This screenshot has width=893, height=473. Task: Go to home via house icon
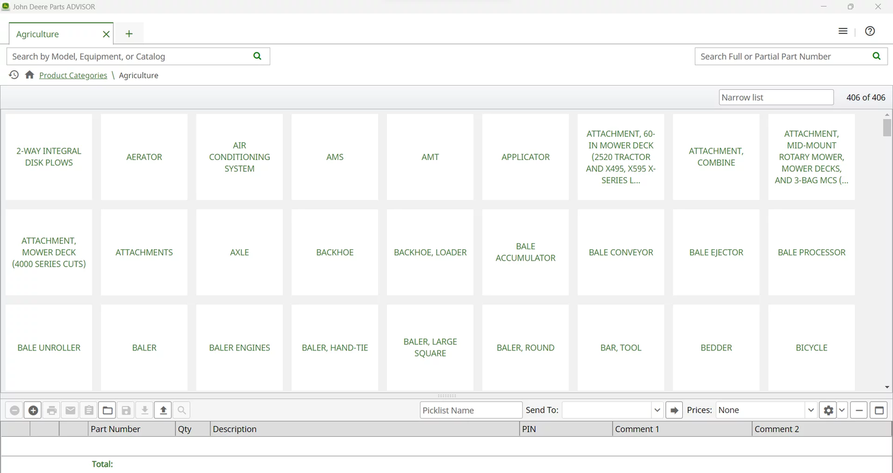tap(29, 75)
